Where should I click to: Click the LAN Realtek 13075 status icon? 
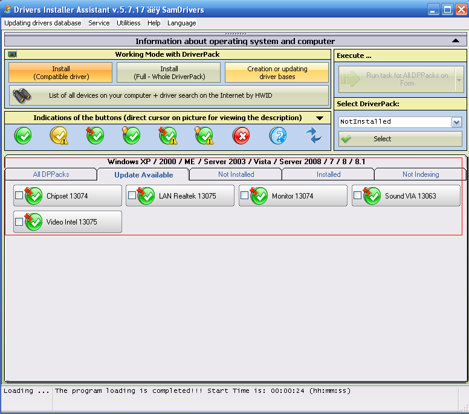(x=146, y=196)
